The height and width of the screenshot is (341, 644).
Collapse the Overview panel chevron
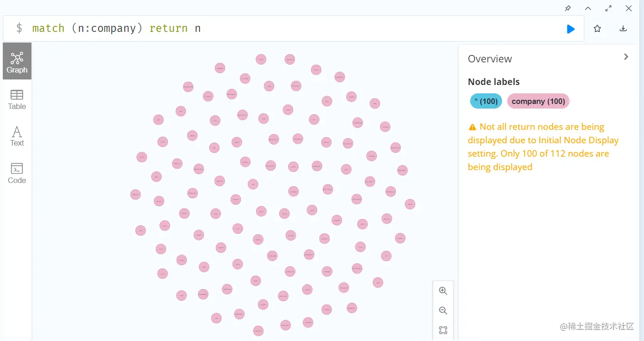(x=626, y=57)
